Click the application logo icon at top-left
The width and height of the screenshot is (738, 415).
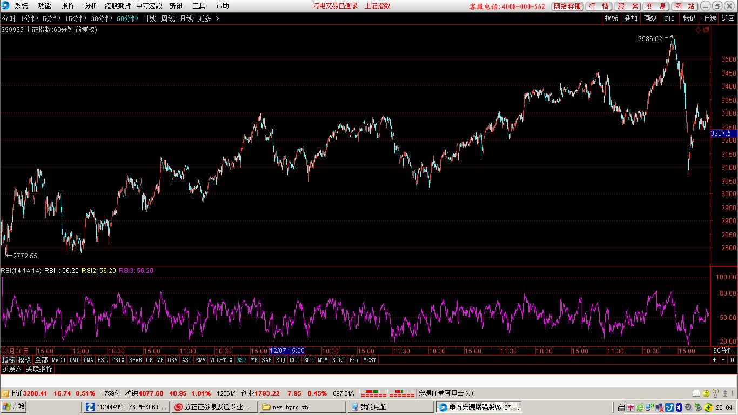click(5, 6)
